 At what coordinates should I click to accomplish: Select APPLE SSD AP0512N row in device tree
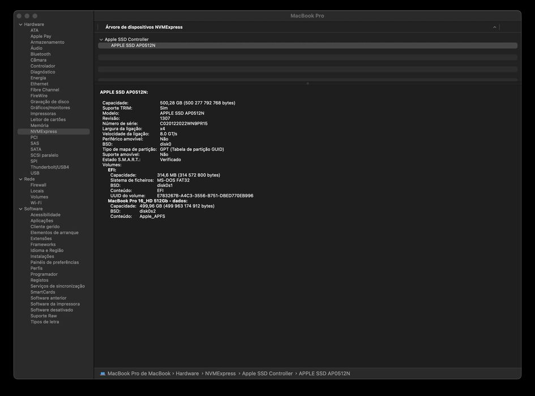click(x=307, y=45)
